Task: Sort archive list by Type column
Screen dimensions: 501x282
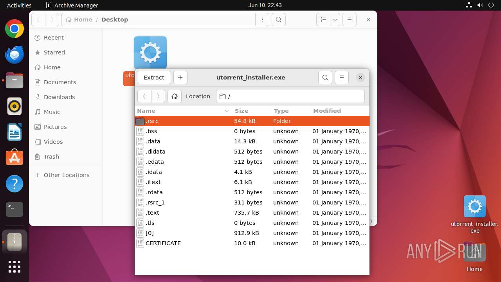Action: coord(291,111)
